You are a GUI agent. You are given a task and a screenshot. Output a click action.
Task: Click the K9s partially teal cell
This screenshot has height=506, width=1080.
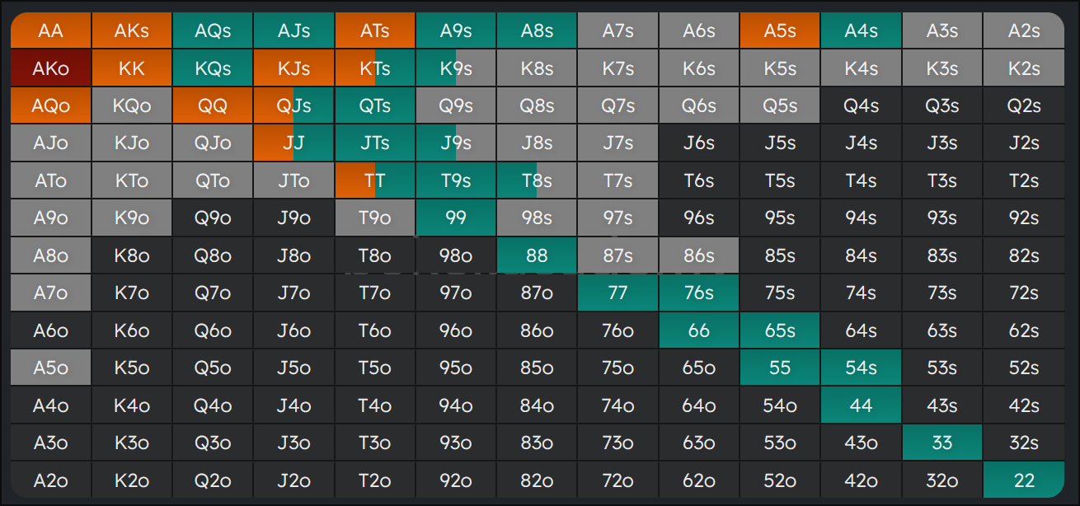[456, 69]
